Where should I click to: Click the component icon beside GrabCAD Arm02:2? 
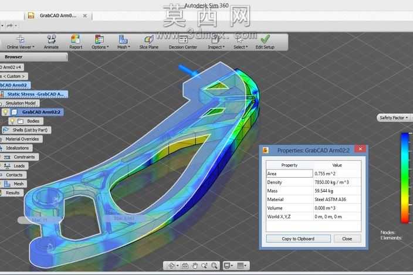click(x=15, y=112)
